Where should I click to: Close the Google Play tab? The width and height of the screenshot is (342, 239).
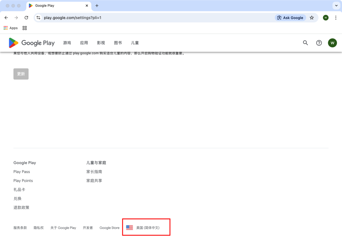(87, 6)
